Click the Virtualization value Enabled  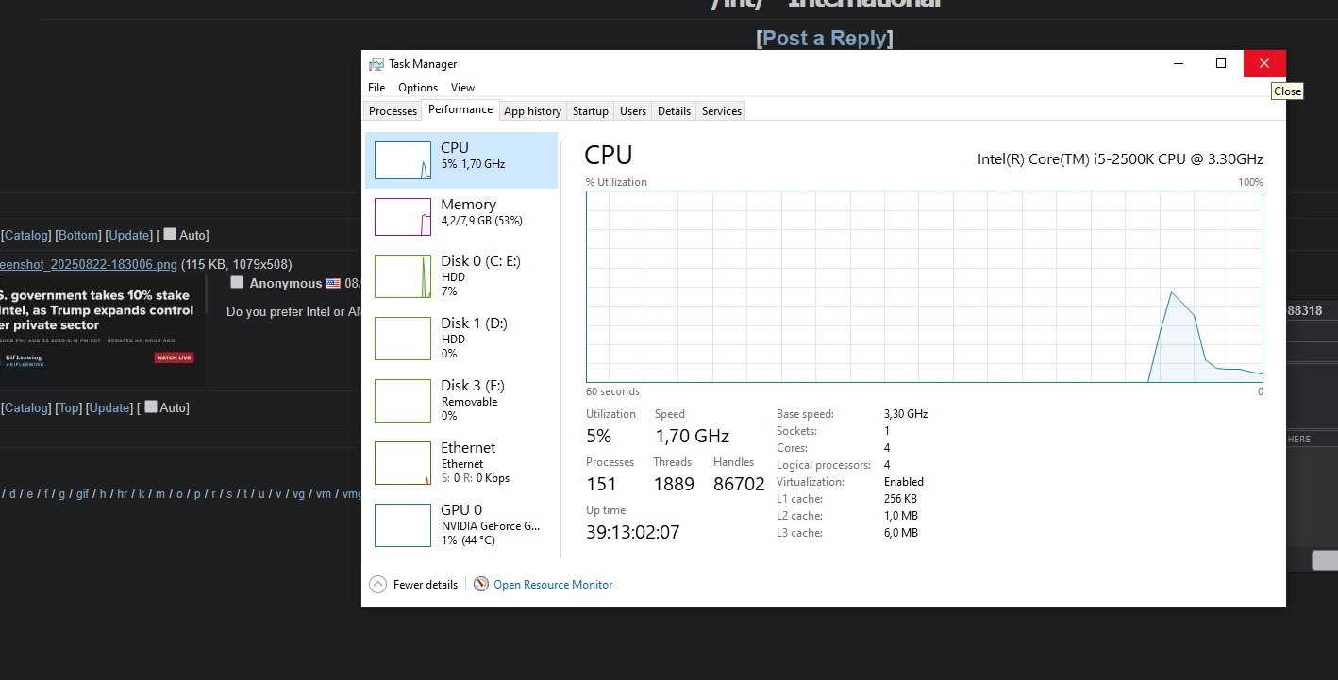click(904, 482)
